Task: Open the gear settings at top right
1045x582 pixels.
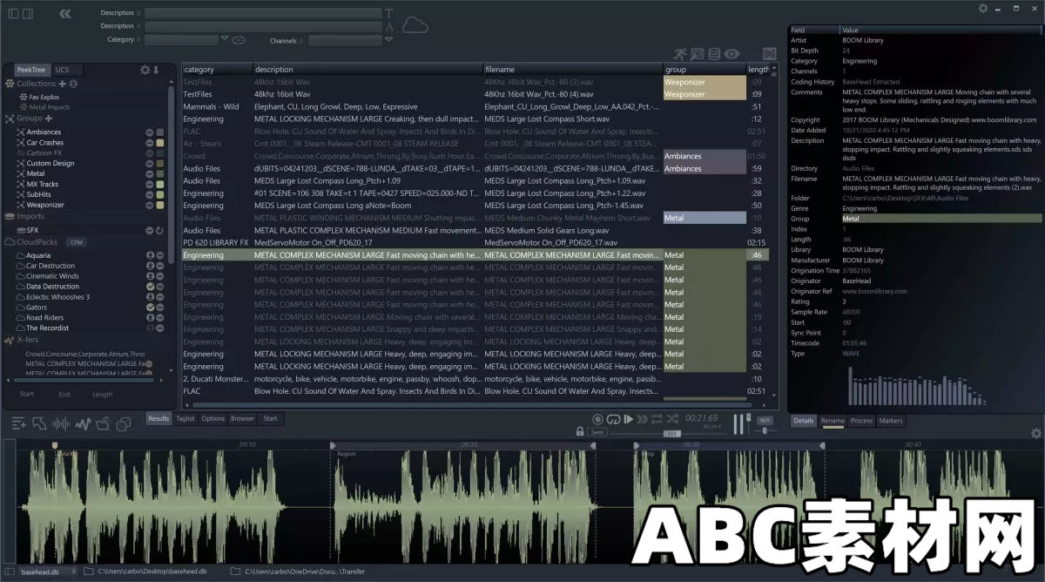Action: coord(982,9)
